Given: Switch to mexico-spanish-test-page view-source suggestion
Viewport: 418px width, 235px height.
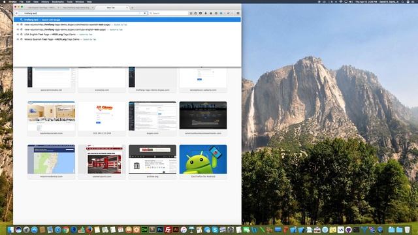Looking at the screenshot, I should coord(127,25).
